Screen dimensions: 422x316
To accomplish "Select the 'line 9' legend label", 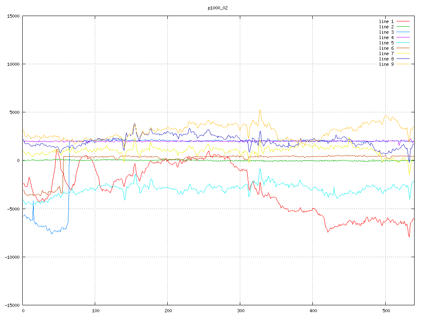I will click(x=386, y=64).
